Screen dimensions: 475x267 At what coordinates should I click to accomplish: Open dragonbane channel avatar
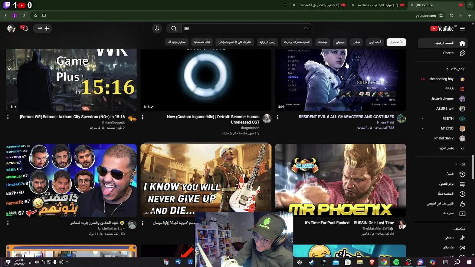tap(267, 119)
